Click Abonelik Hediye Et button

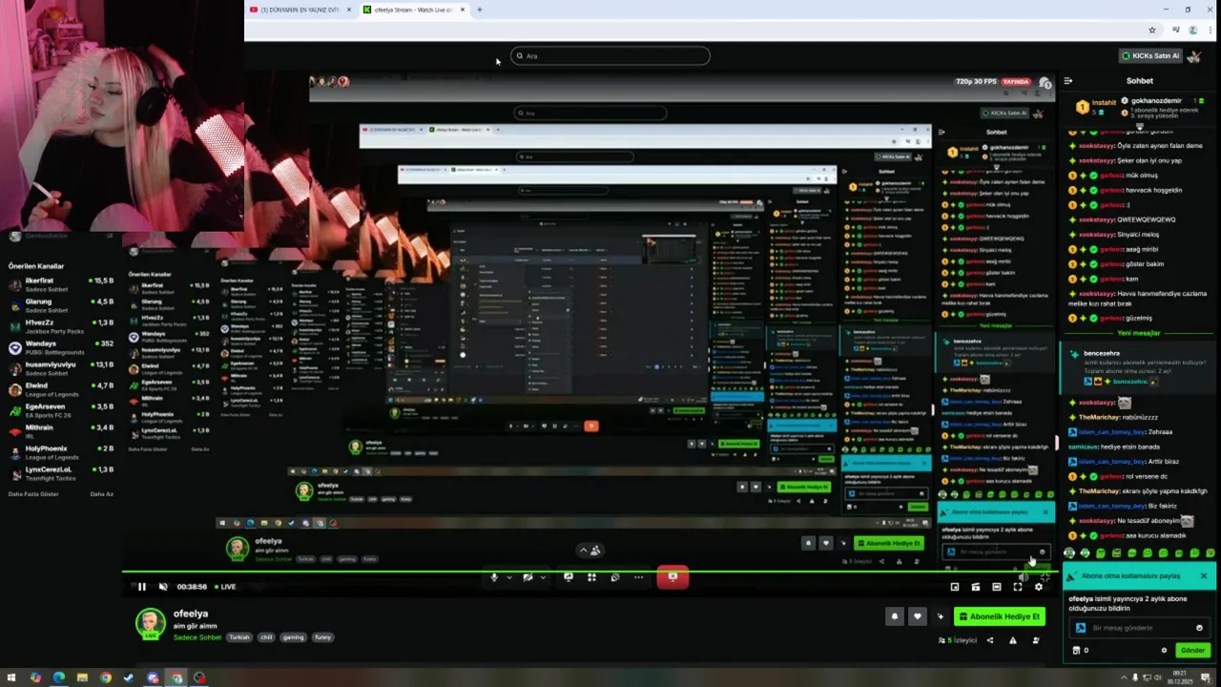click(x=999, y=616)
